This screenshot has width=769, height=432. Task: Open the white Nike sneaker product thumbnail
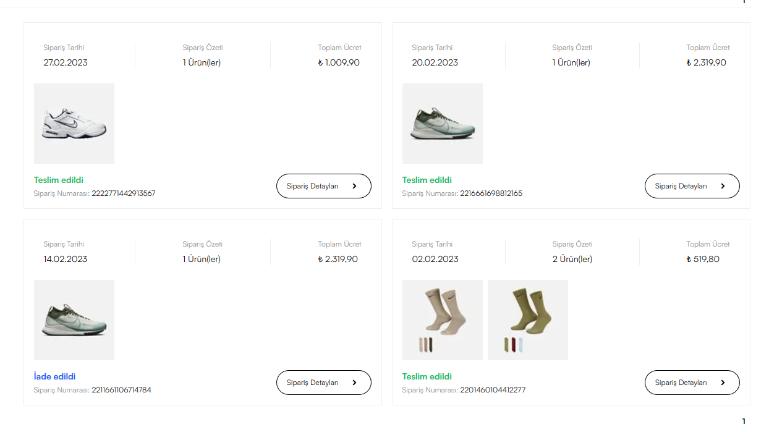tap(74, 124)
